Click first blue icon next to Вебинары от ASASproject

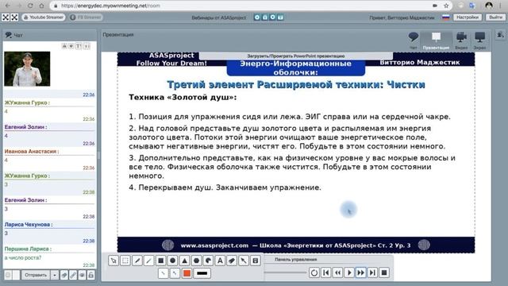(257, 17)
